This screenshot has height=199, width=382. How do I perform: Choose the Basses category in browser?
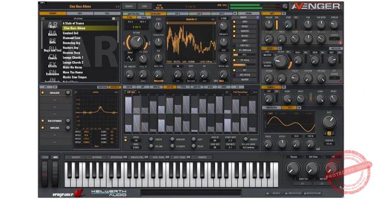click(52, 34)
